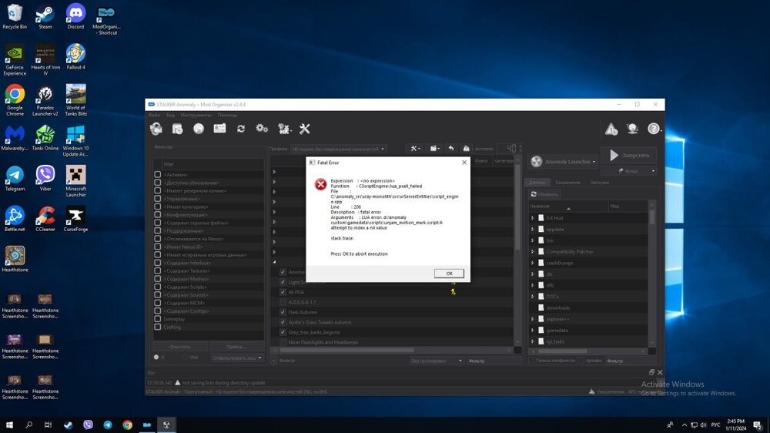Click the refresh arrows toolbar icon
Image resolution: width=770 pixels, height=433 pixels.
[x=241, y=129]
